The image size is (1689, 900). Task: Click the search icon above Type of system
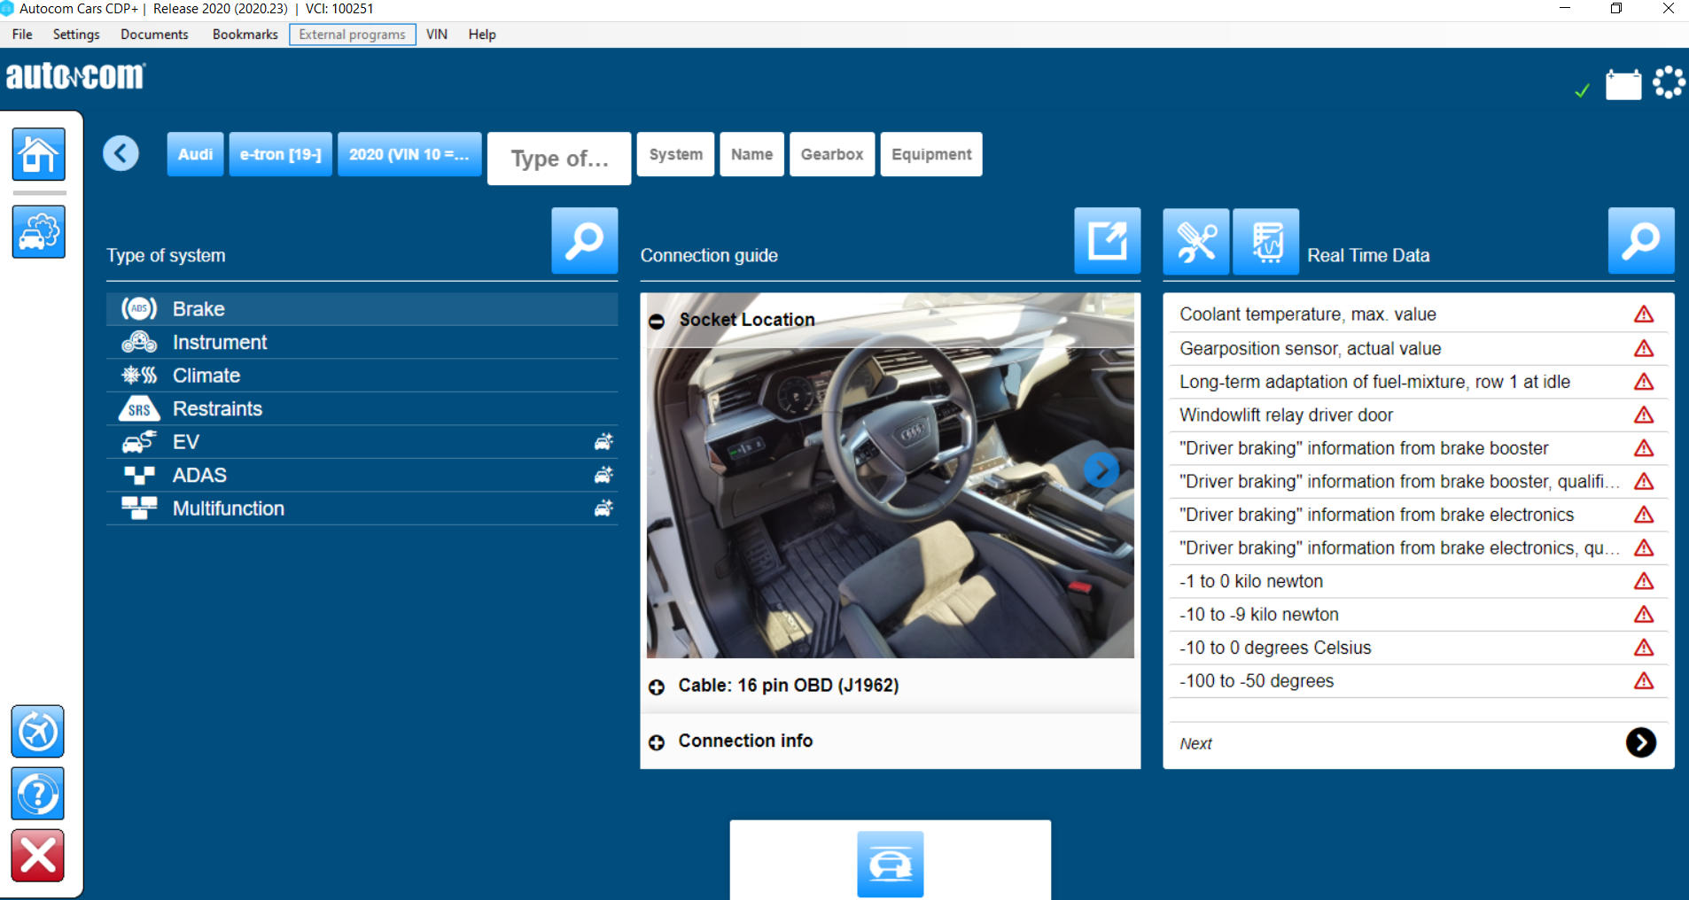coord(584,240)
